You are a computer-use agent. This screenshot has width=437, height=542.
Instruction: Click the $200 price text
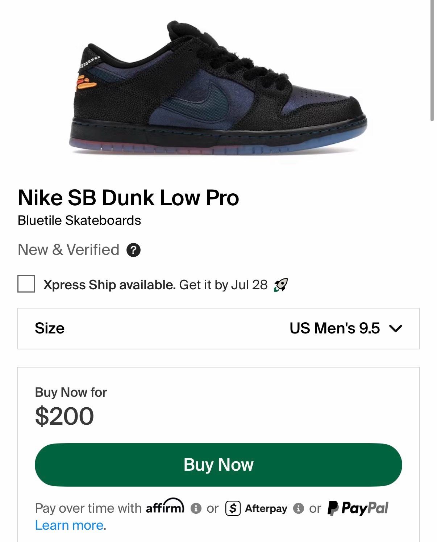click(x=64, y=416)
